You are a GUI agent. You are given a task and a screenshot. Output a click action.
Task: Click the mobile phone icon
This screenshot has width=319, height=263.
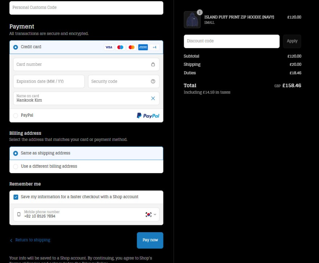(19, 214)
